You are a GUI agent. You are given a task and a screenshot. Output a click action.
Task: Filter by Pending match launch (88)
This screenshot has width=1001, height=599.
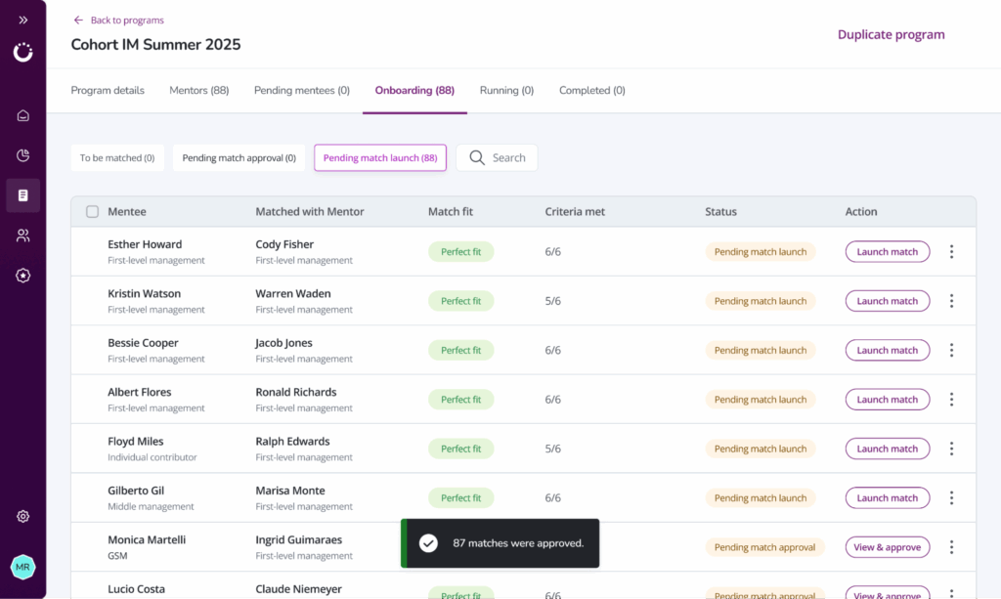click(380, 157)
